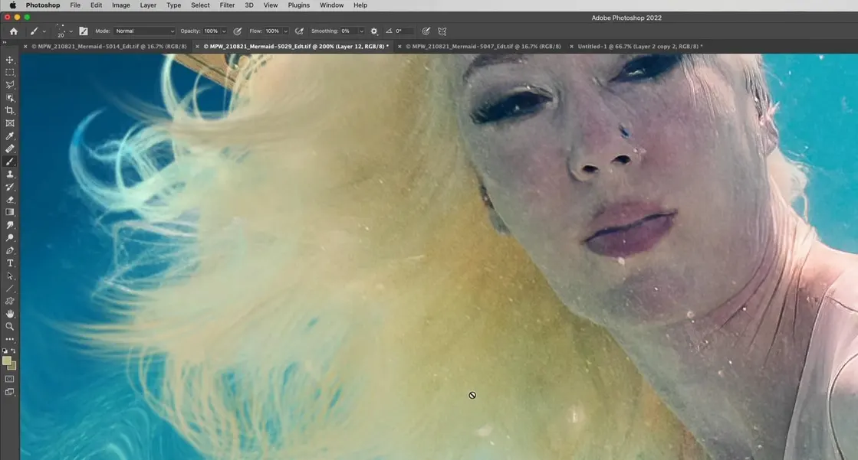The image size is (858, 460).
Task: Click the foreground color swatch
Action: click(x=7, y=360)
